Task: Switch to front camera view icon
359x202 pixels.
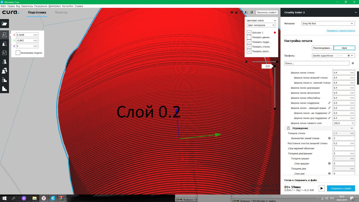Action: click(x=237, y=12)
